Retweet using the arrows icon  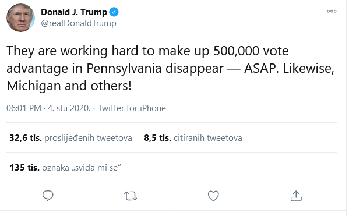coord(131,196)
